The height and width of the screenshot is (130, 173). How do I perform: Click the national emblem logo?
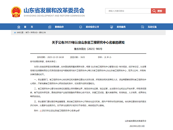coord(16,12)
